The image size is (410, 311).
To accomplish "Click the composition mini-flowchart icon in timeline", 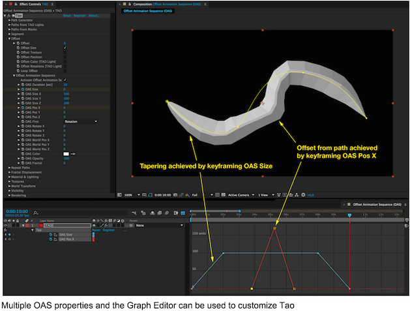I will pyautogui.click(x=134, y=213).
